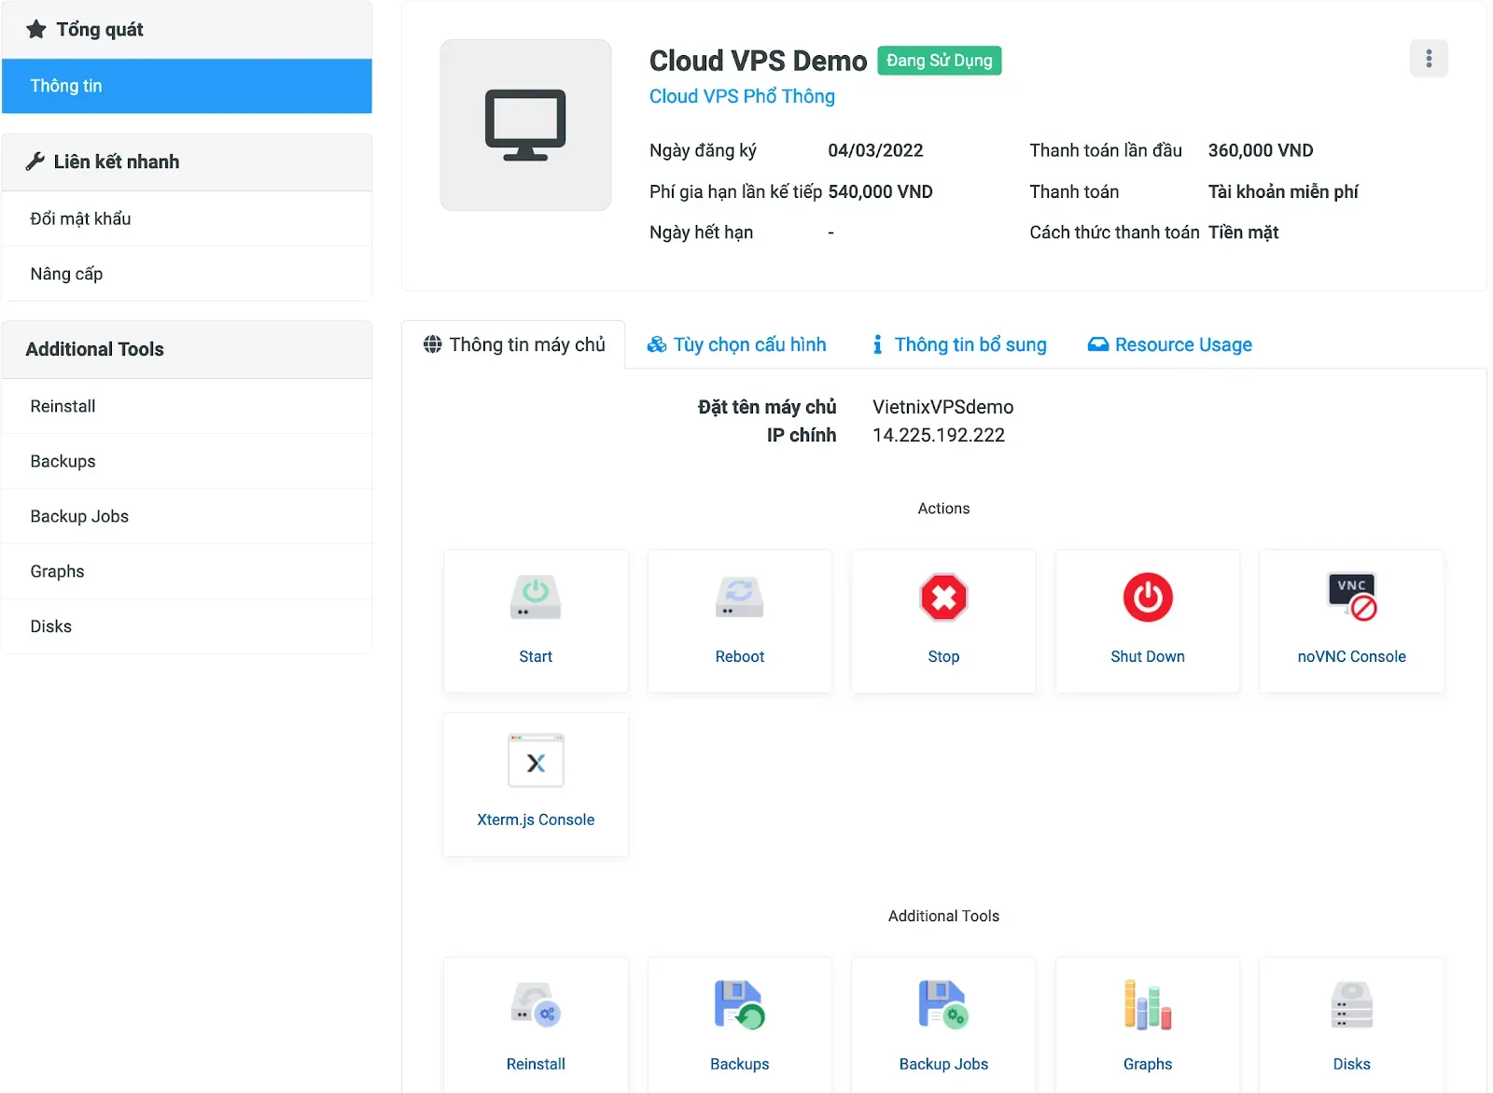Select Thông tin in the sidebar

click(x=187, y=86)
